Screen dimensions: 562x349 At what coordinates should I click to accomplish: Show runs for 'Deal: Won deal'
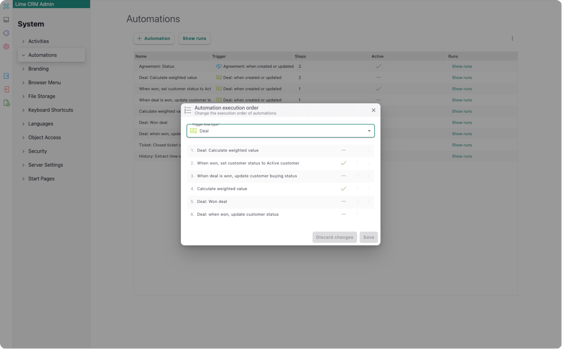click(x=462, y=122)
